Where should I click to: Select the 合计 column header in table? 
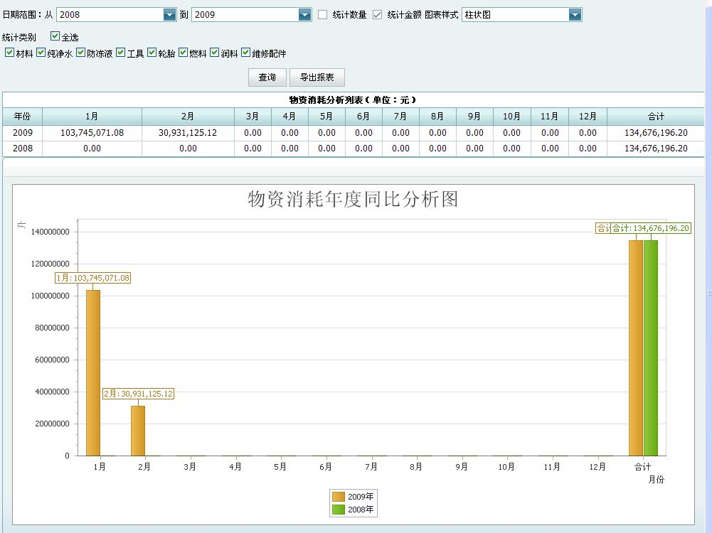[655, 117]
